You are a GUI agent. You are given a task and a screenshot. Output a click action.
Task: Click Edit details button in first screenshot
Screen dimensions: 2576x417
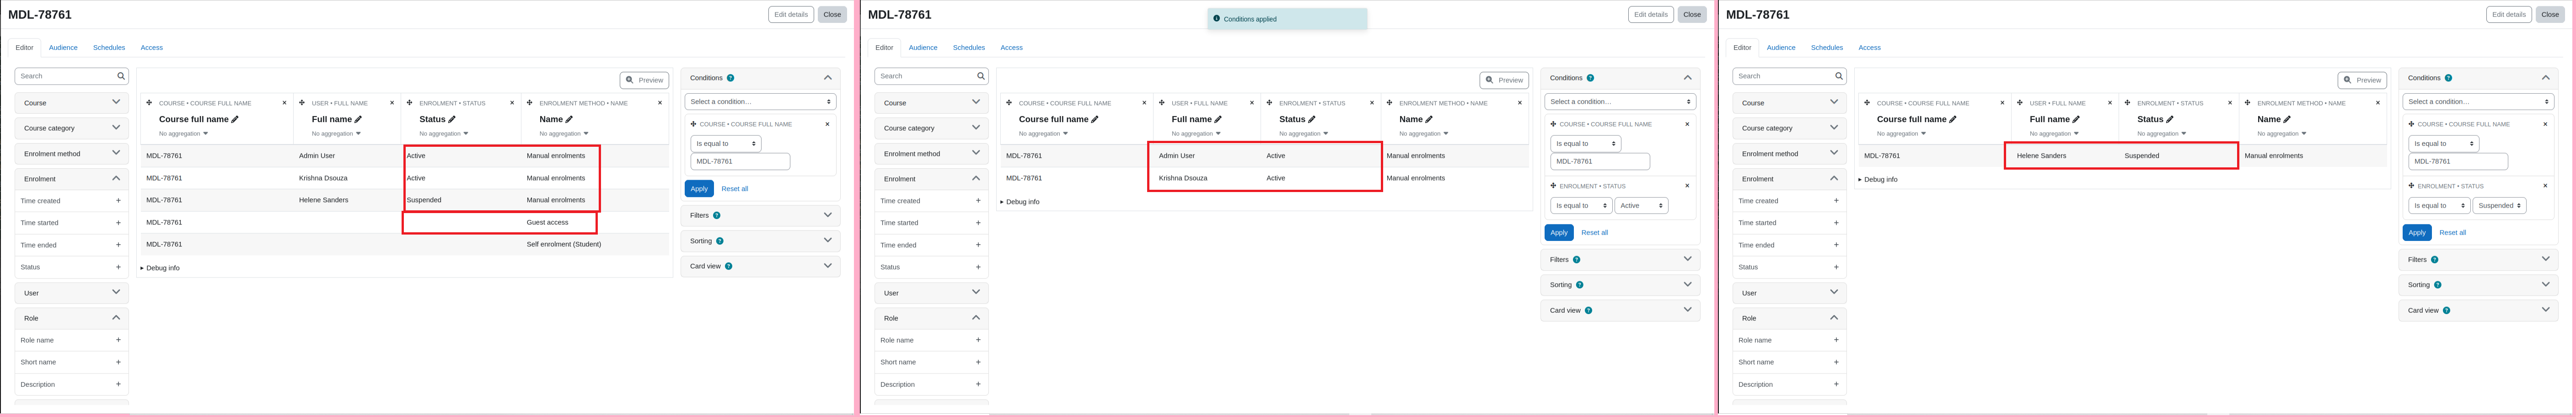pos(791,15)
